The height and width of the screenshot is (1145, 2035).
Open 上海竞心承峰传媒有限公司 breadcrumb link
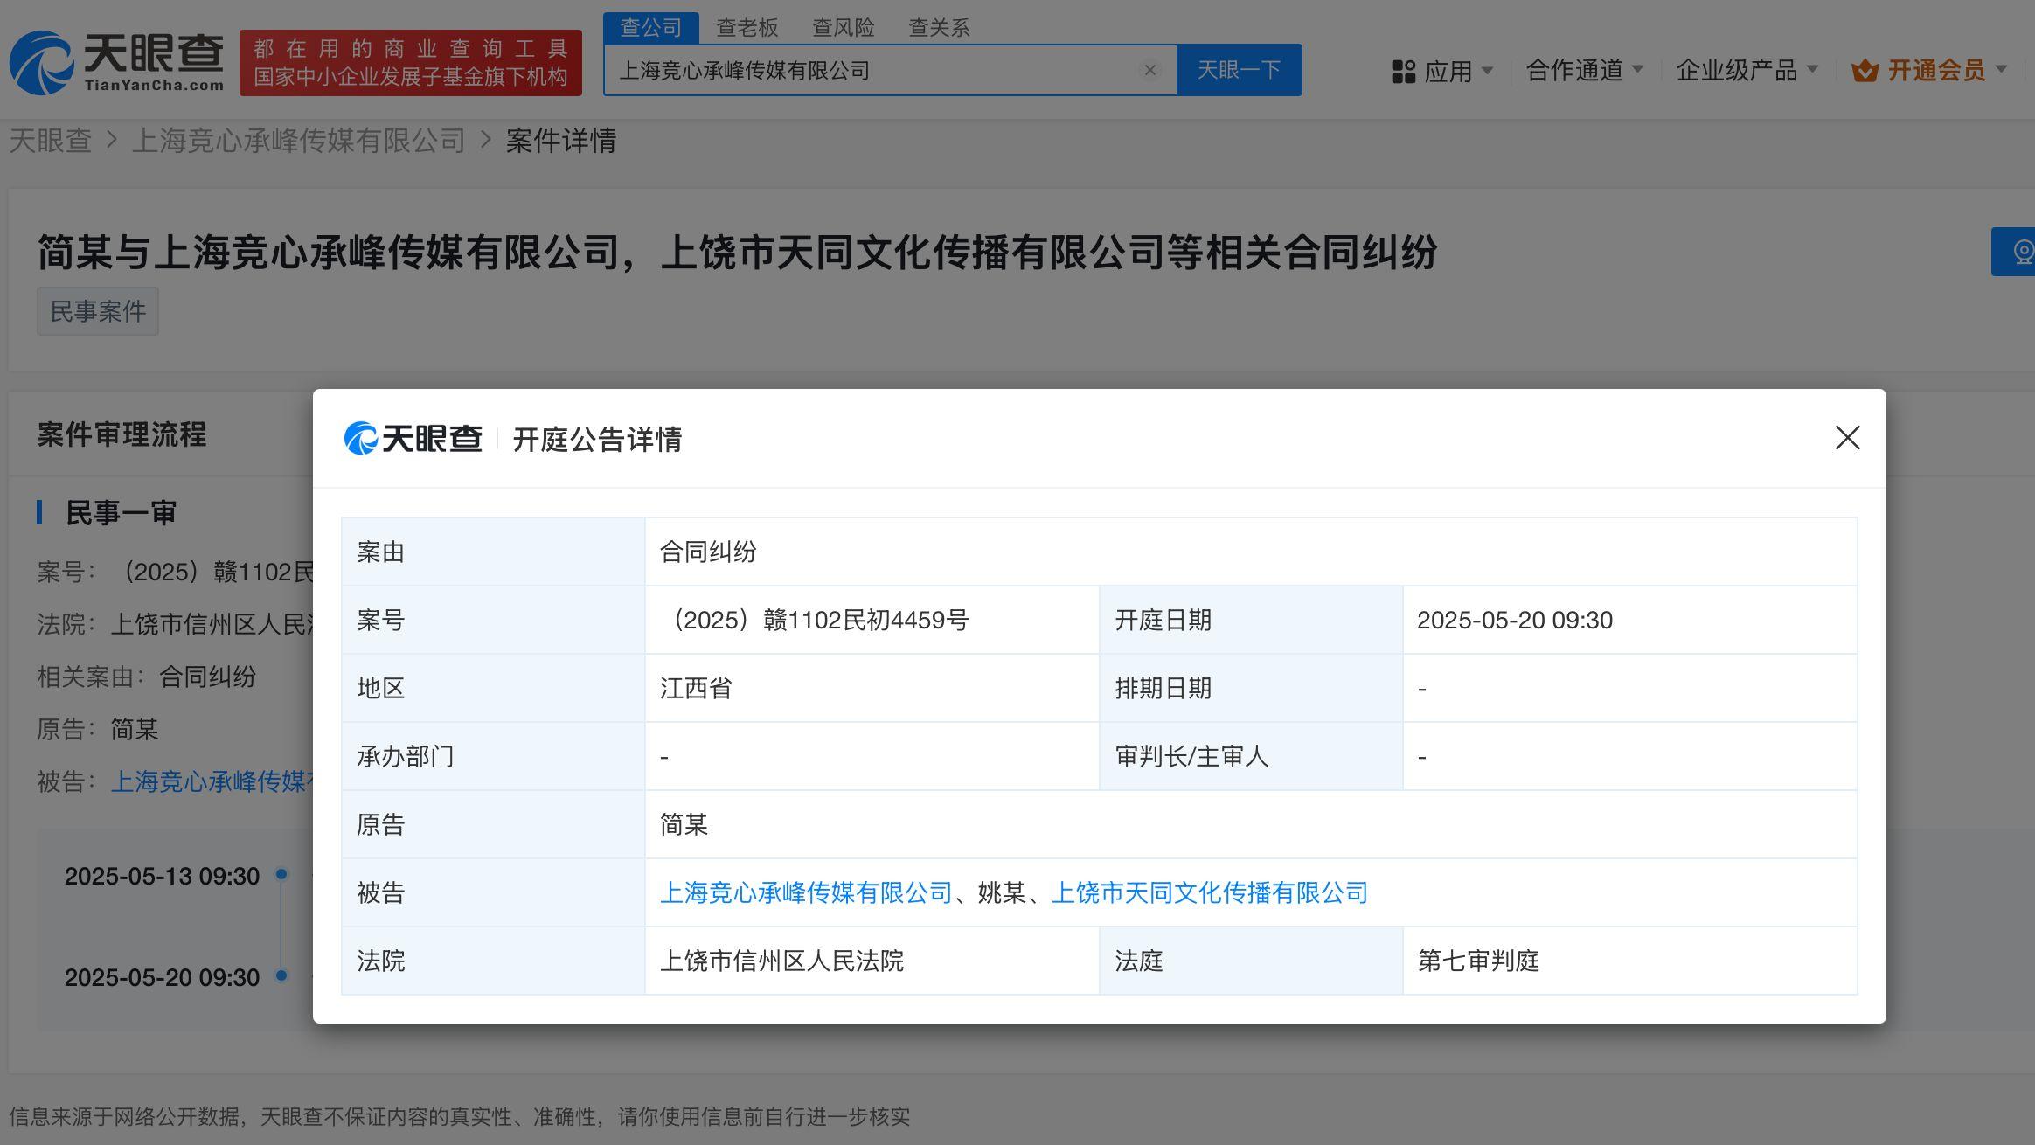click(299, 141)
